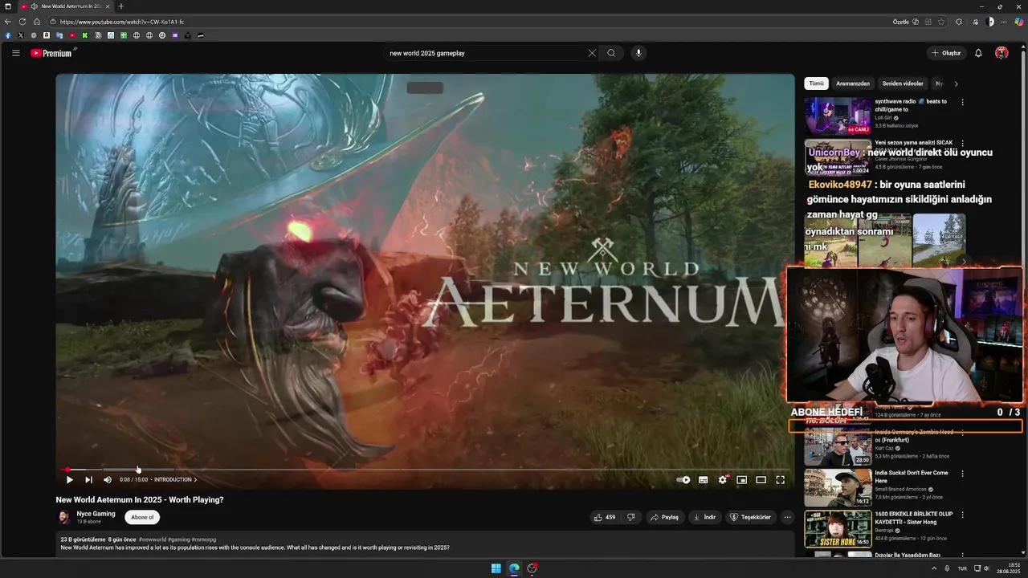Subscribe with Abone ol button
Screen dimensions: 1028x578
tap(142, 517)
